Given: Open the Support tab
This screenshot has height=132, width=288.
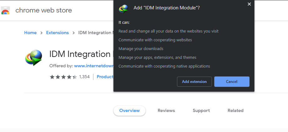Looking at the screenshot, I should tap(201, 110).
